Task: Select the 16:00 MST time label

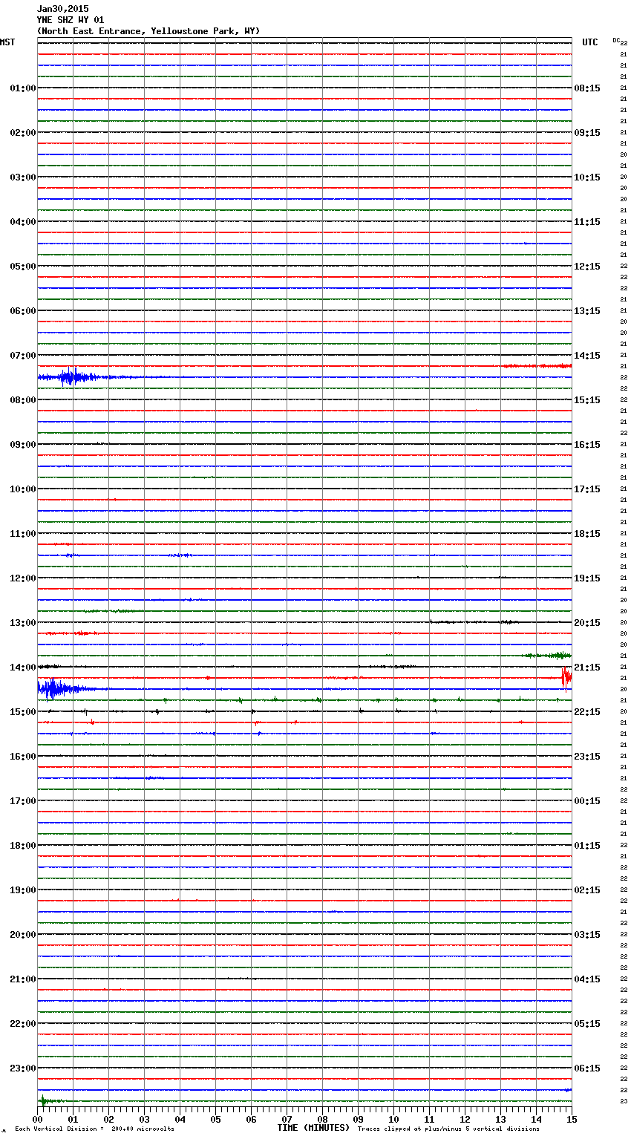Action: click(23, 757)
